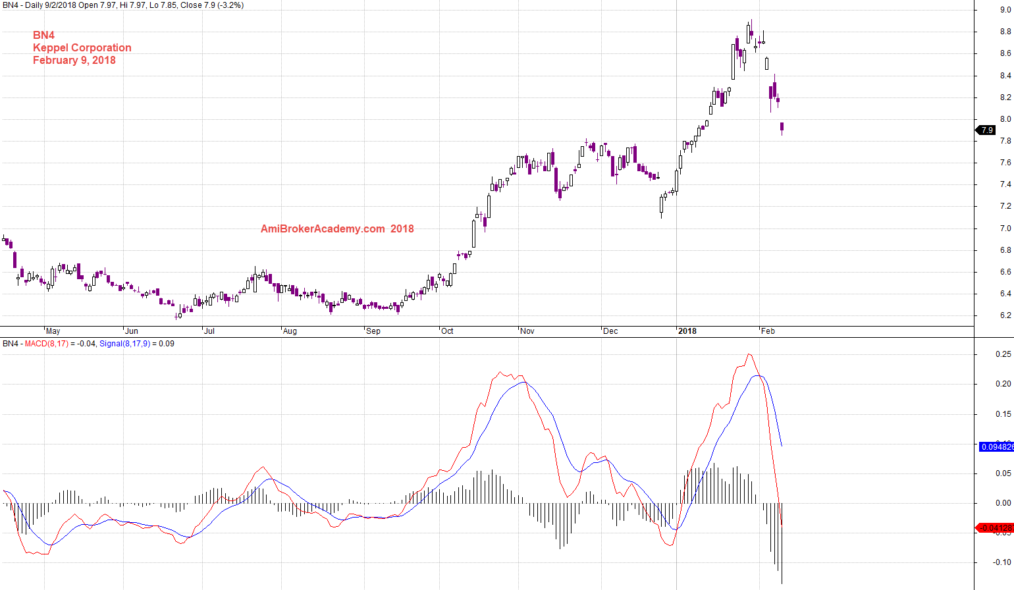
Task: Click the 7.2 price axis label
Action: tap(1005, 206)
